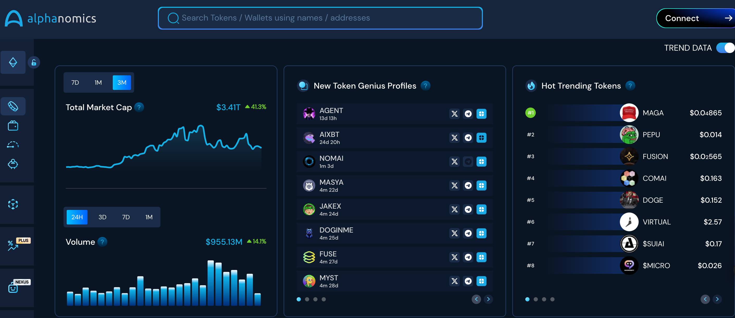Go to next page of New Token Profiles
735x318 pixels.
pos(488,299)
